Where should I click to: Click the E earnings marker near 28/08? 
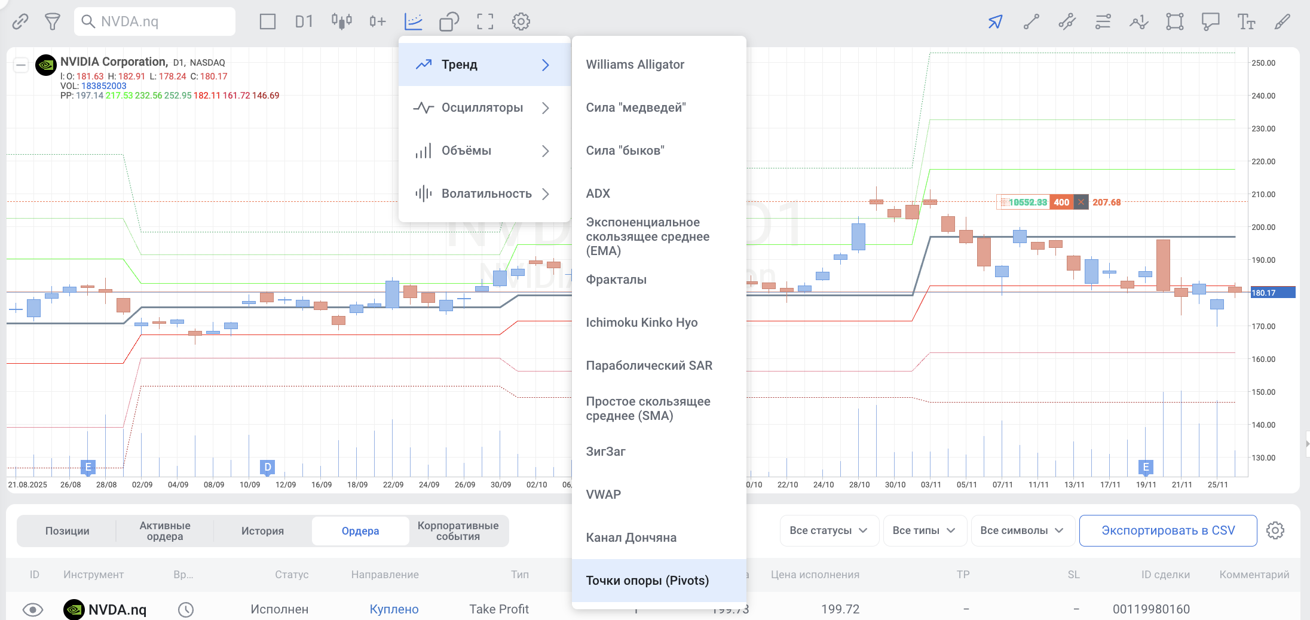pyautogui.click(x=88, y=467)
